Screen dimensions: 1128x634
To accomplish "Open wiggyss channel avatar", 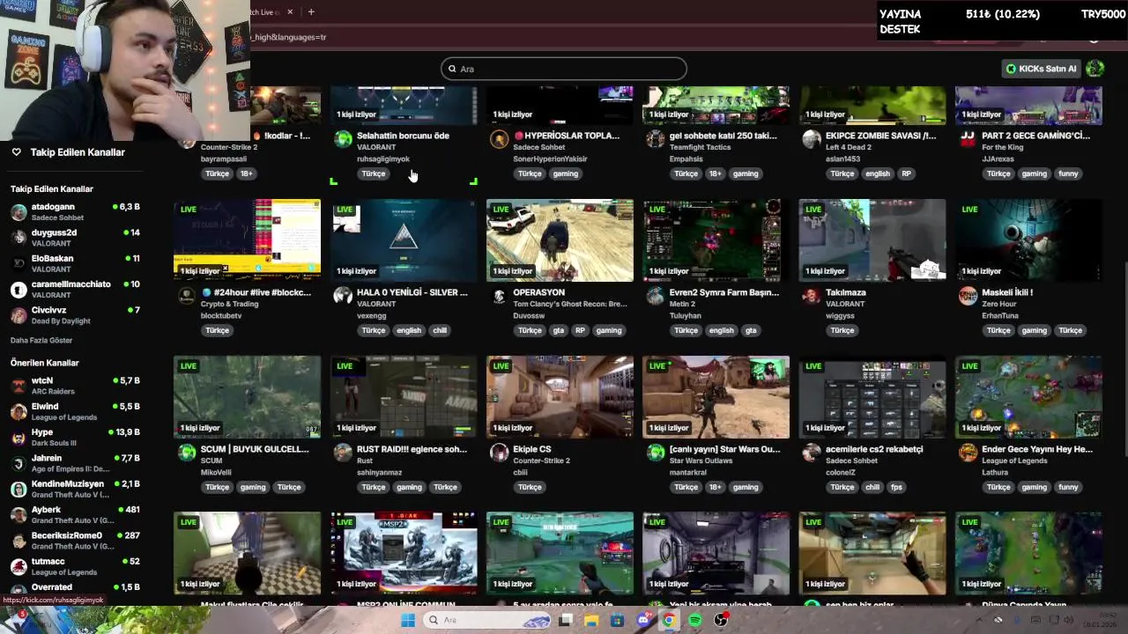I will (x=811, y=296).
